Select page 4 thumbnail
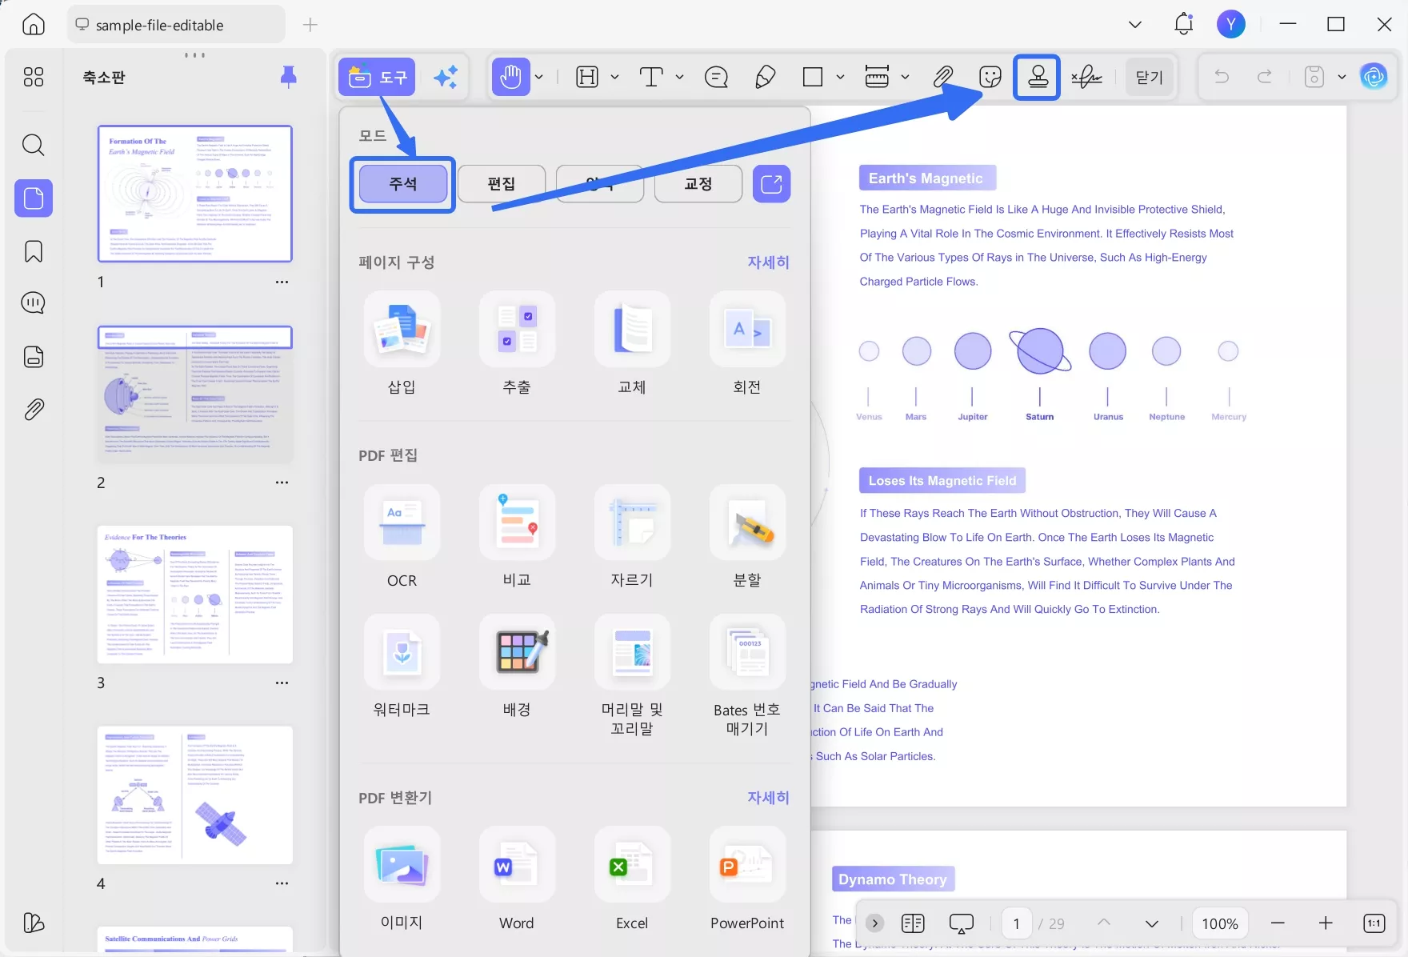The width and height of the screenshot is (1408, 957). click(x=195, y=795)
